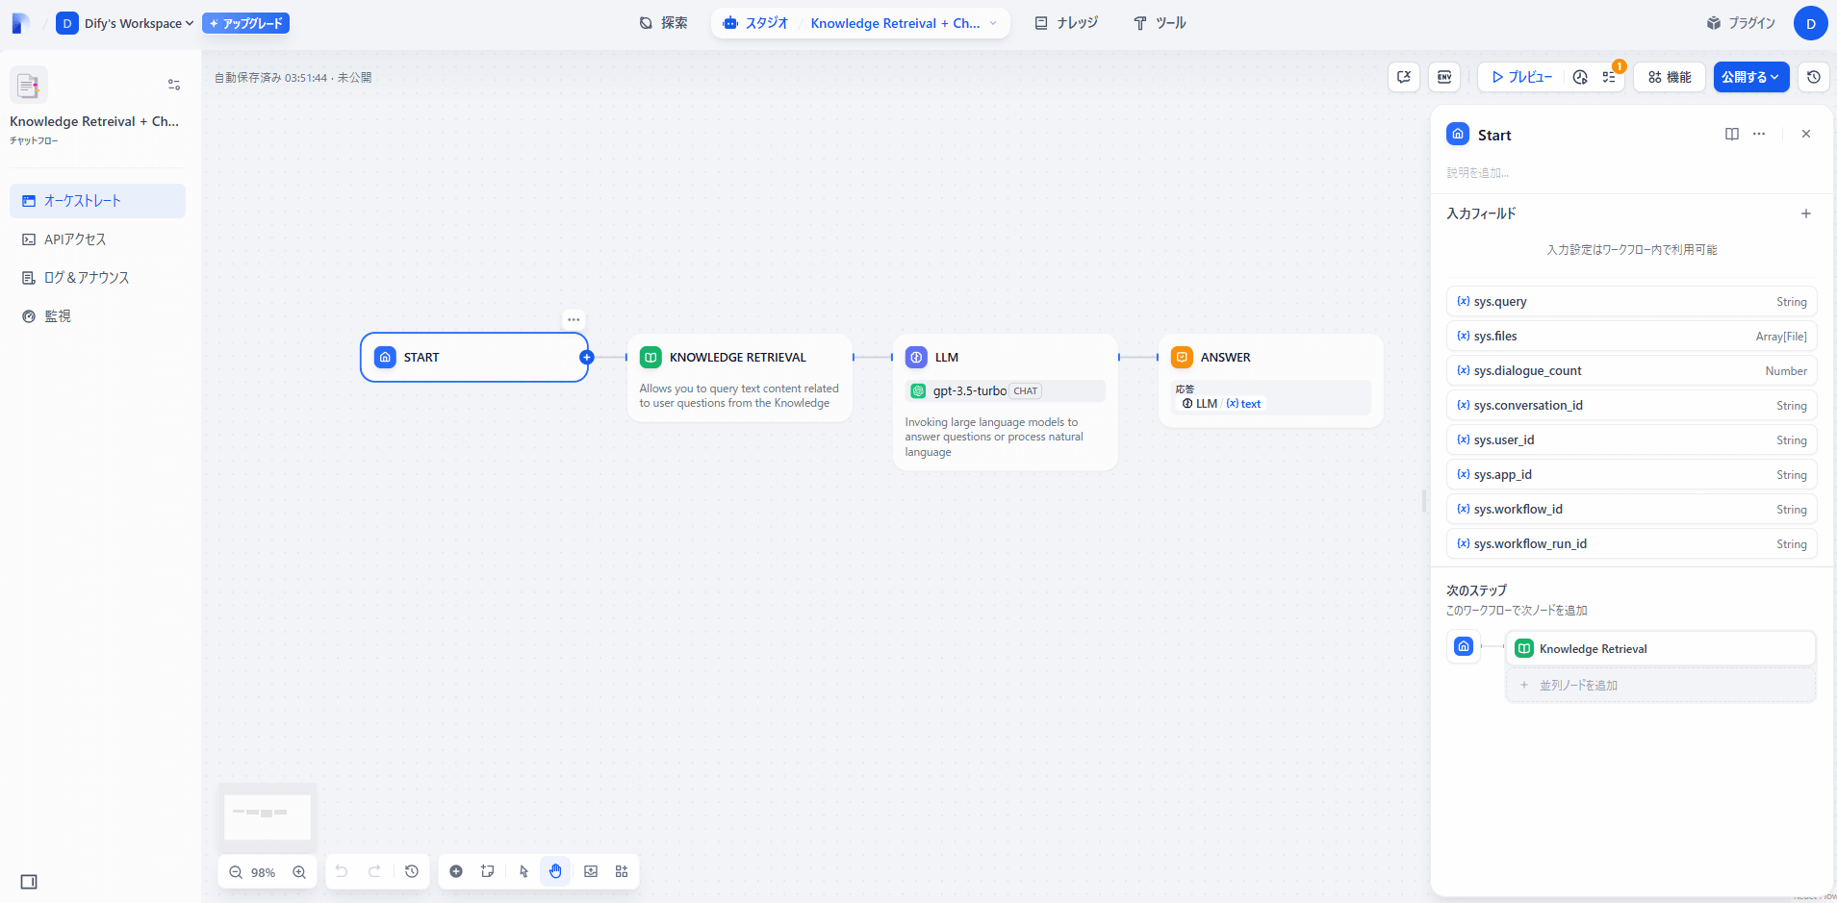Open change history in bottom toolbar
The height and width of the screenshot is (903, 1837).
(412, 871)
